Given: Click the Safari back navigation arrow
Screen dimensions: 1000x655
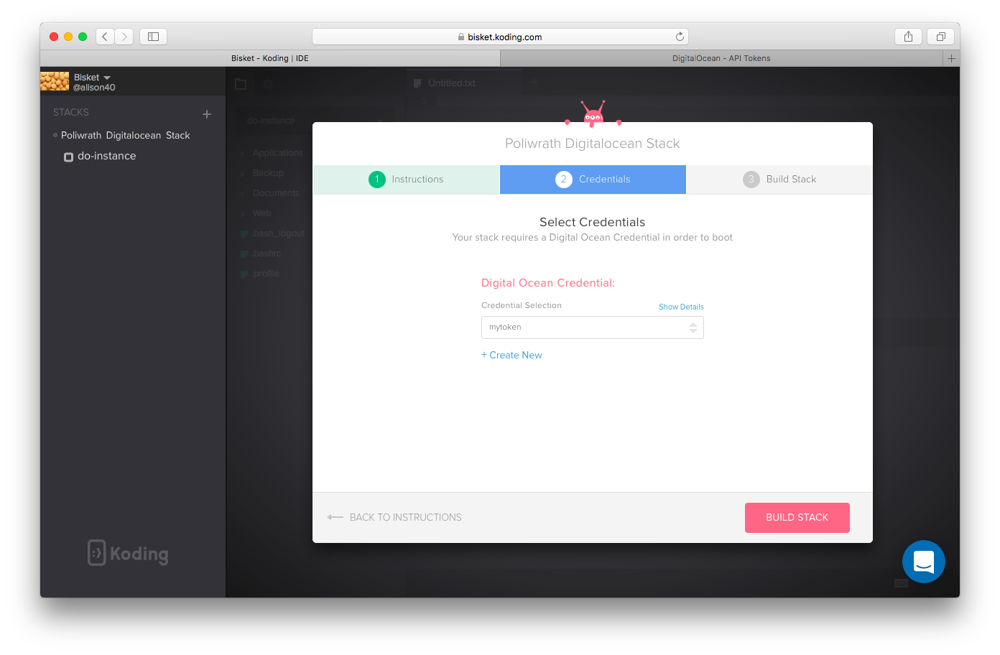Looking at the screenshot, I should [x=105, y=37].
